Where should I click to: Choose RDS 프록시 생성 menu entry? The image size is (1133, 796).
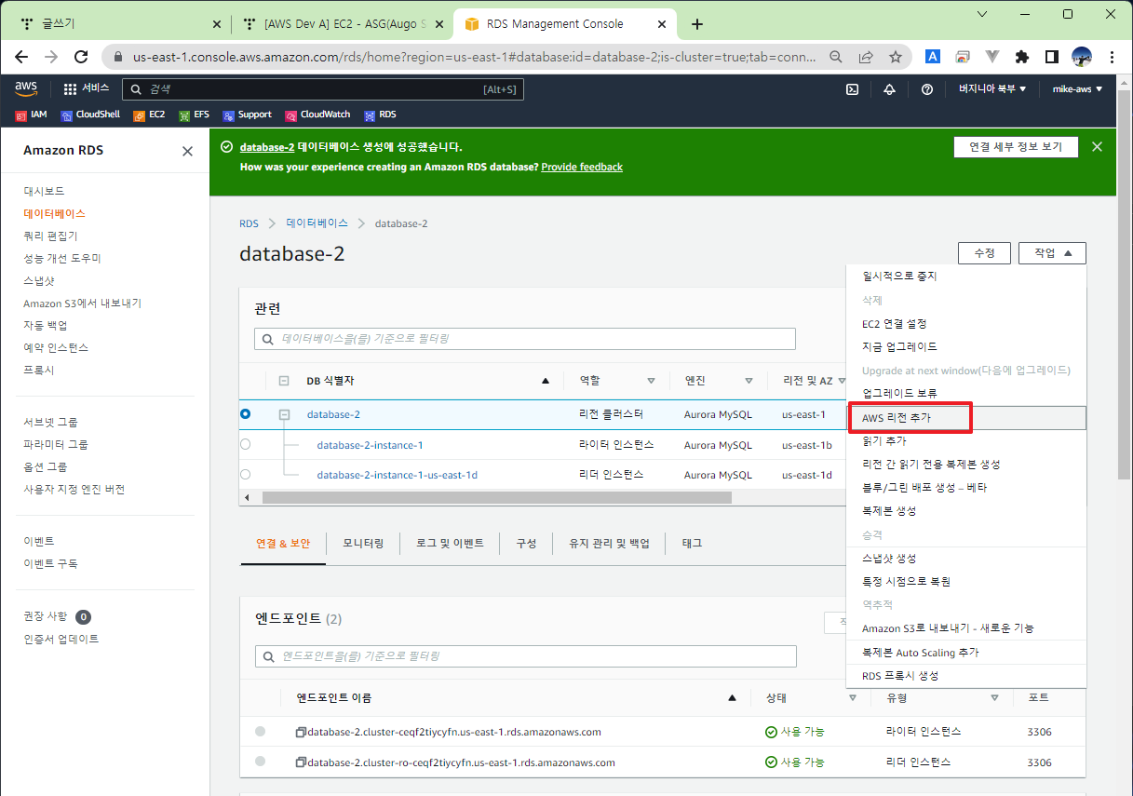coord(965,676)
